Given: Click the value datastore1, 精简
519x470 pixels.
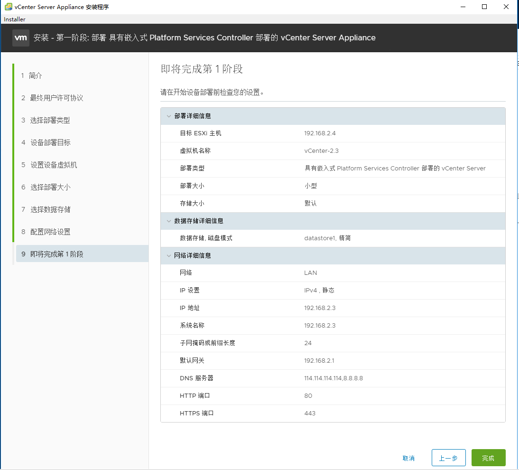Looking at the screenshot, I should 327,238.
